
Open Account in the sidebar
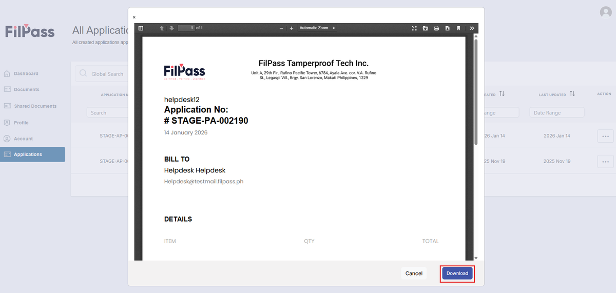pos(23,139)
